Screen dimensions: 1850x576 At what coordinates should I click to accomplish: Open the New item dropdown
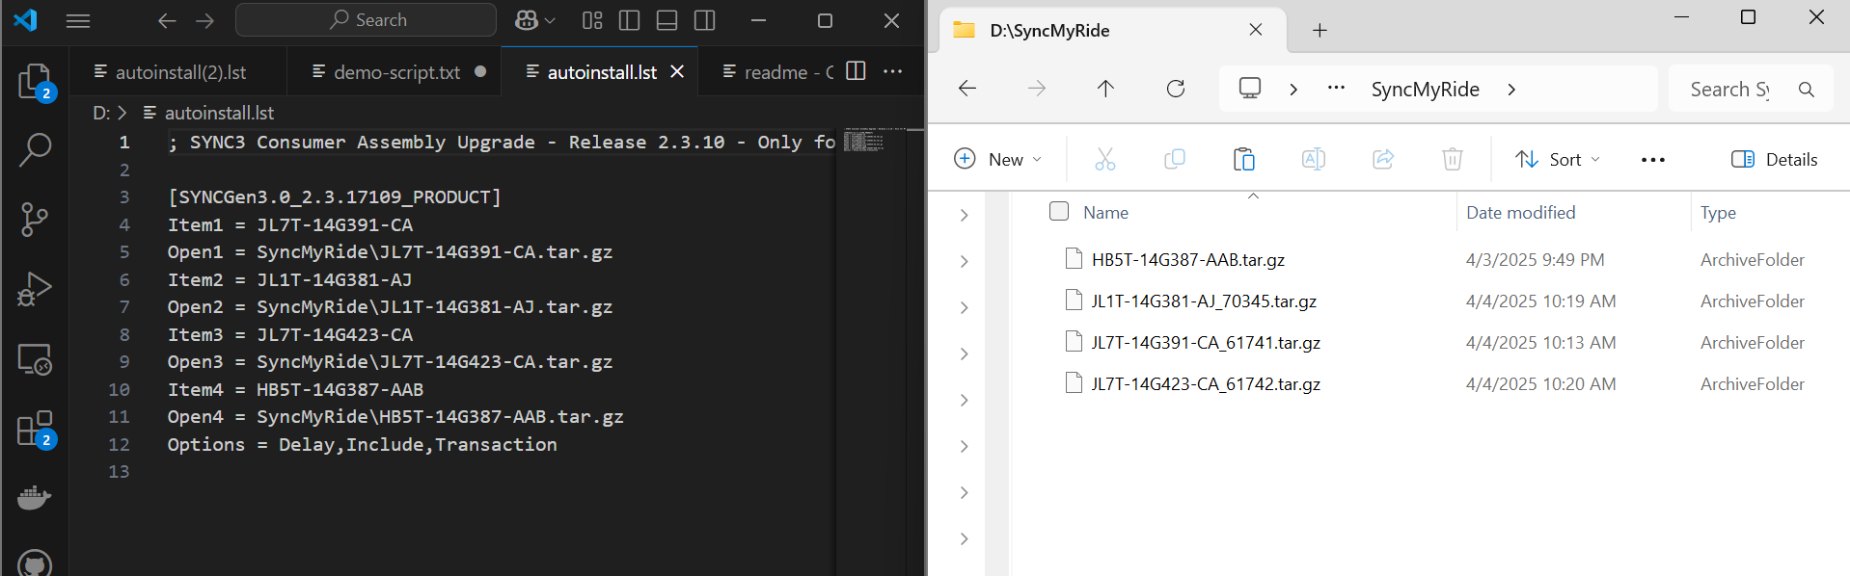[x=997, y=159]
